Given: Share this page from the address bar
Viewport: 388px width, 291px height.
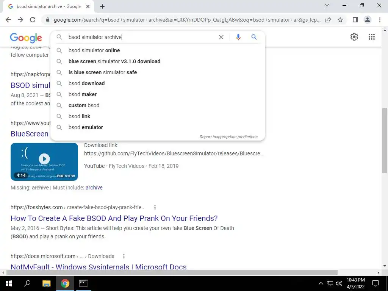Looking at the screenshot, I should coord(328,20).
